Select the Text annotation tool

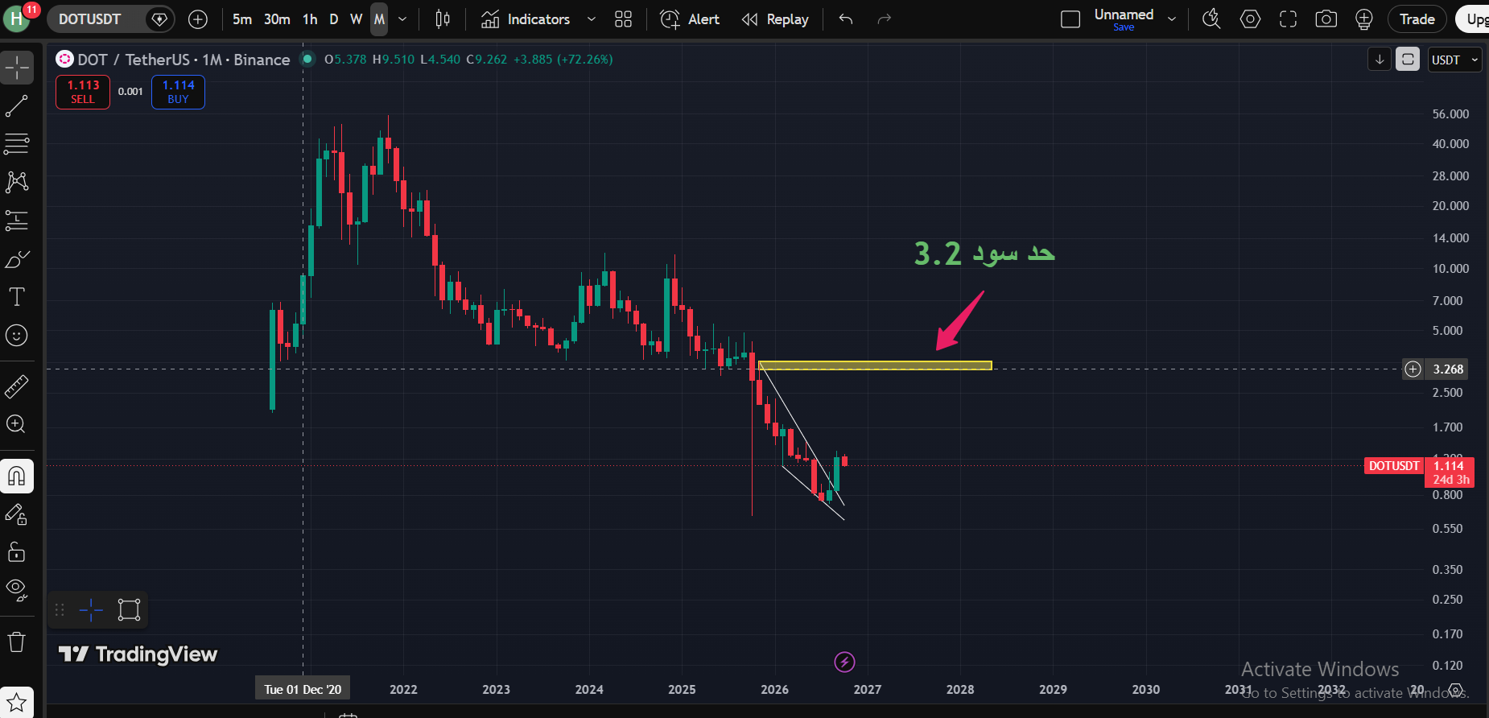point(17,297)
